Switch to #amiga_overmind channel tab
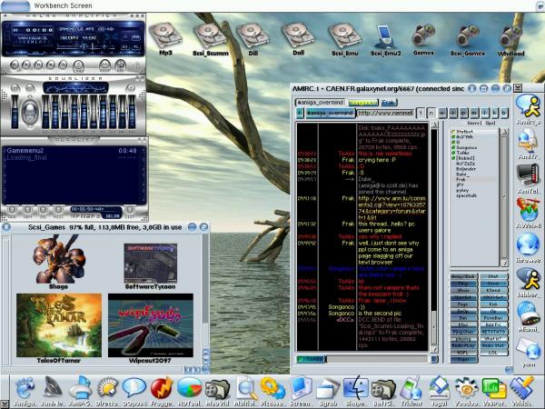Viewport: 545px width, 409px height. 320,102
